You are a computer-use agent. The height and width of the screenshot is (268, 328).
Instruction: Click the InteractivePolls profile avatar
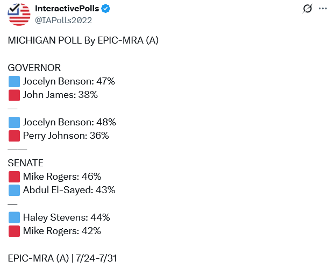[19, 15]
